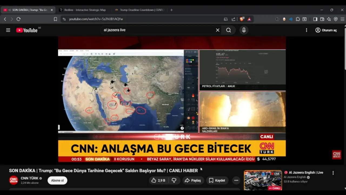
Task: Click the screen cast icon in address bar
Action: (226, 19)
